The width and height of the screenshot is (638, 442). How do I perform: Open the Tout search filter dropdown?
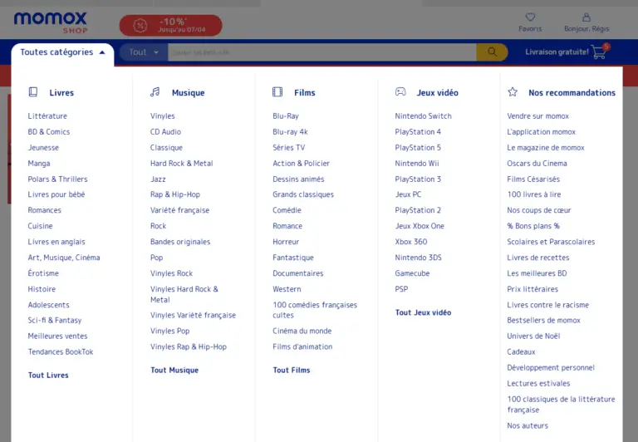[143, 52]
